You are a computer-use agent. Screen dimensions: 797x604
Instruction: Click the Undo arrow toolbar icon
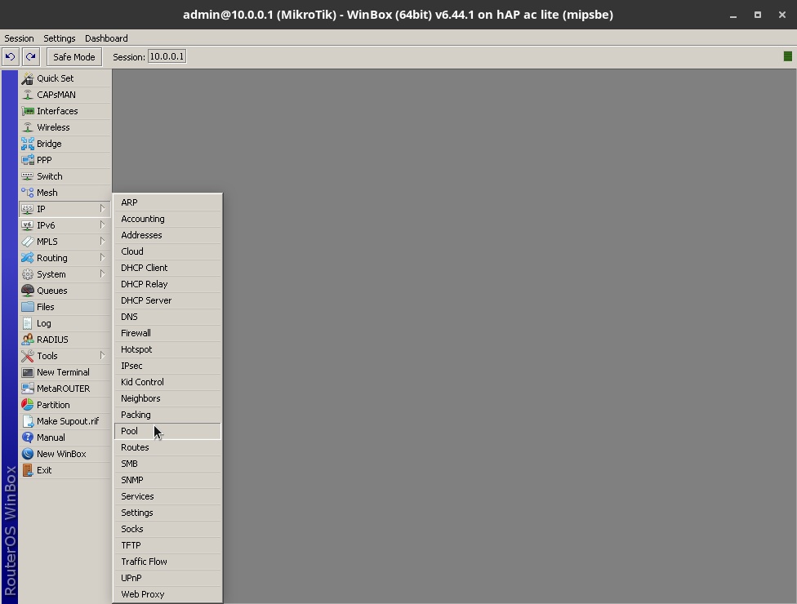point(11,57)
